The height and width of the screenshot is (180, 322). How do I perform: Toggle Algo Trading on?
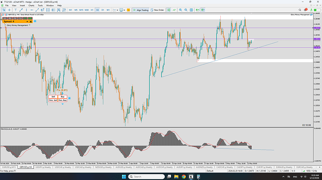tap(140, 10)
